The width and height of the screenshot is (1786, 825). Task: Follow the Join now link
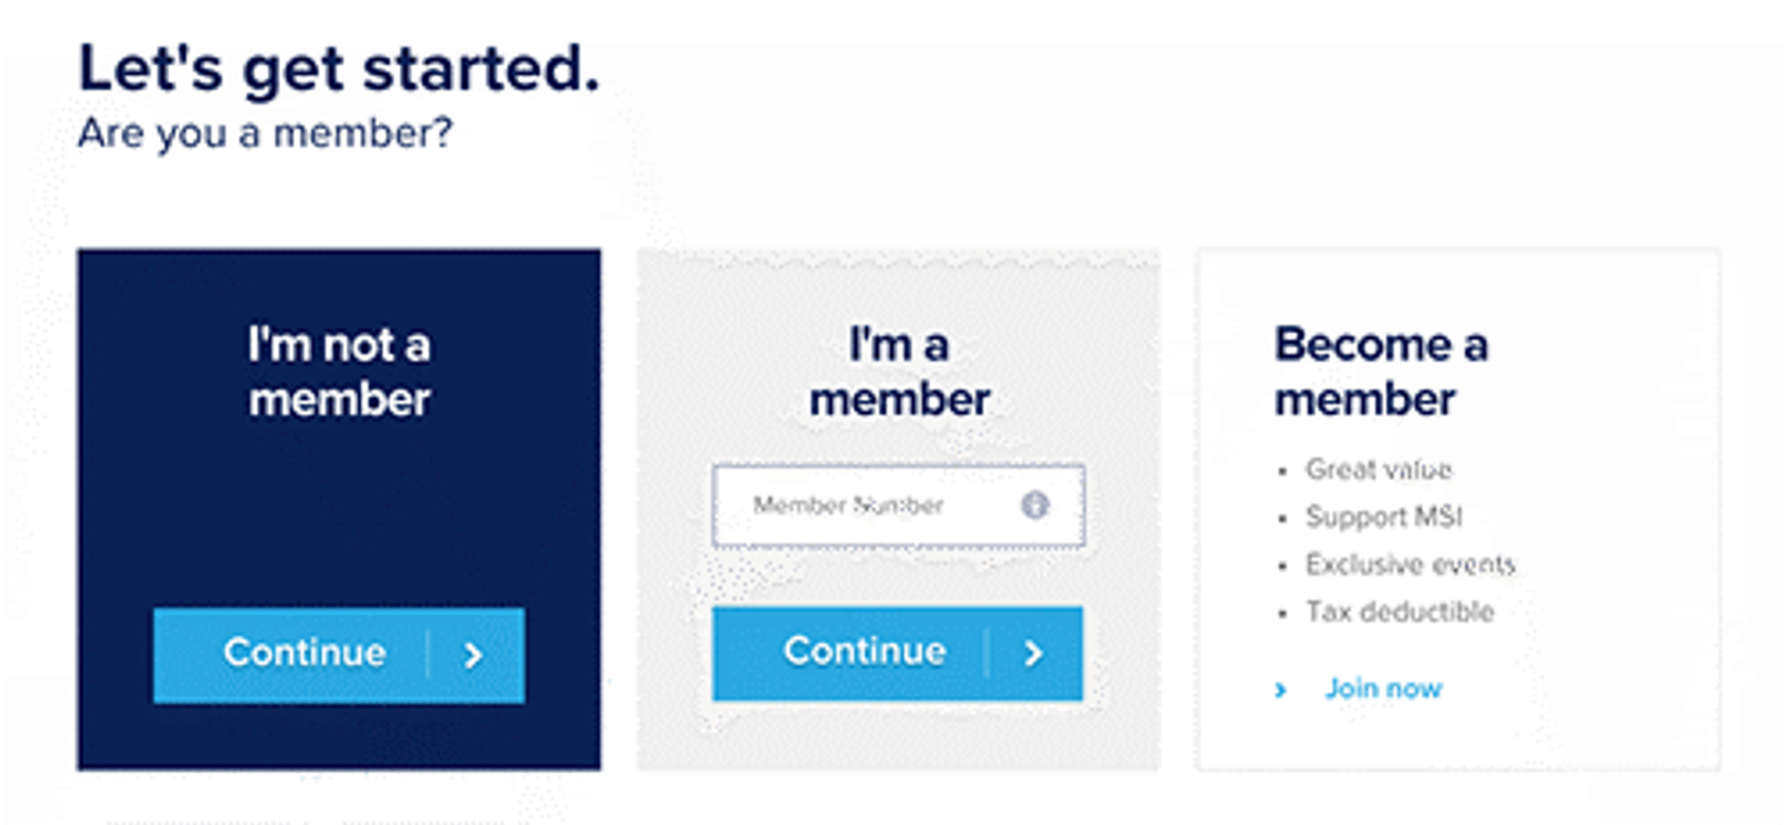pyautogui.click(x=1382, y=688)
